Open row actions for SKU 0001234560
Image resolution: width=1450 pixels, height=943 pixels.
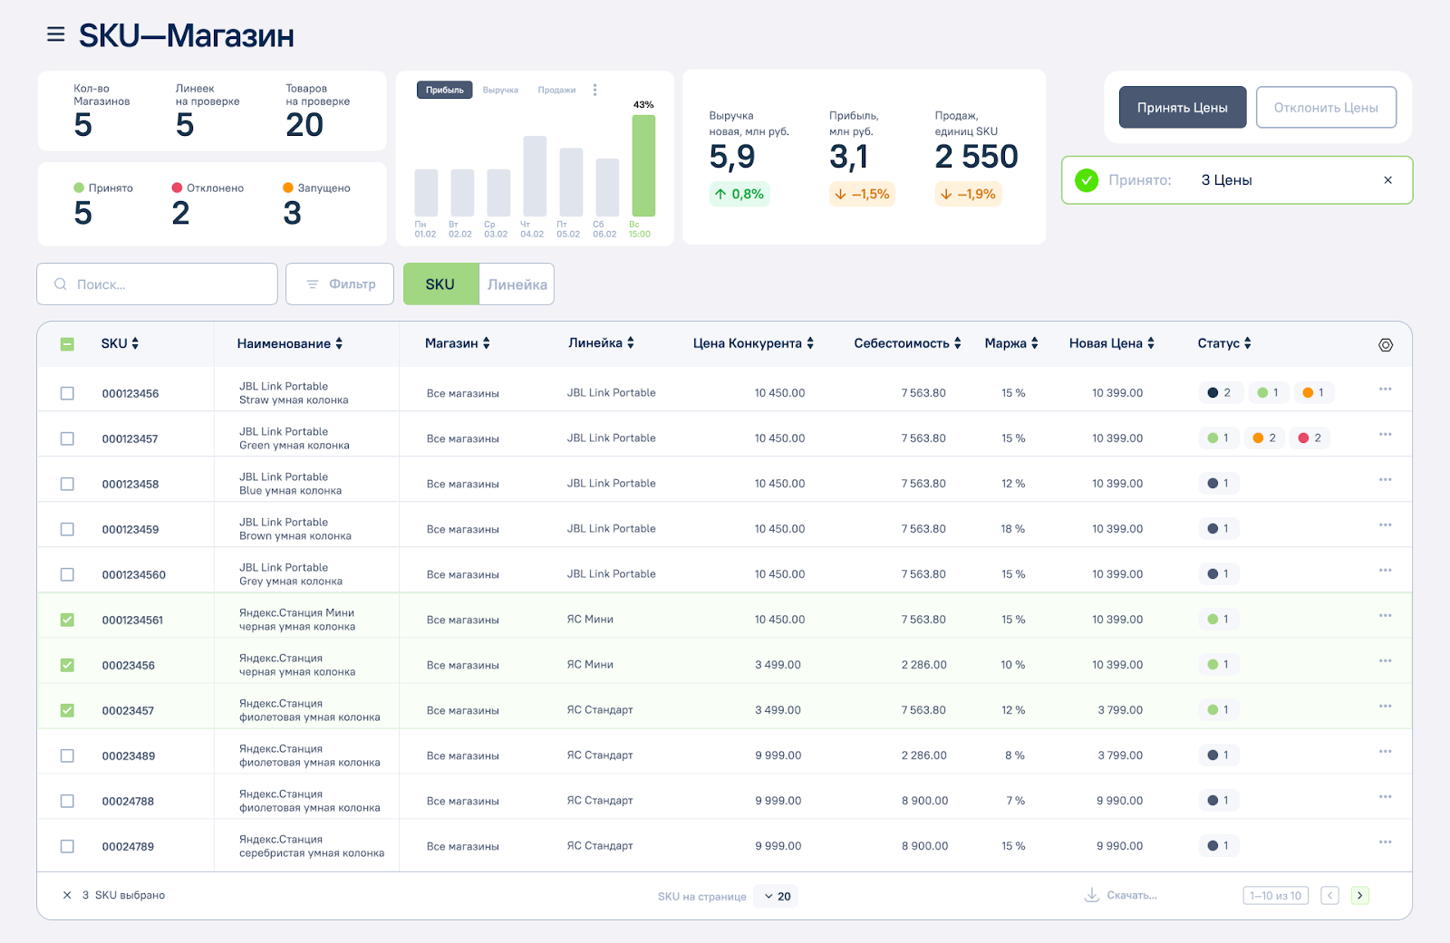tap(1385, 570)
